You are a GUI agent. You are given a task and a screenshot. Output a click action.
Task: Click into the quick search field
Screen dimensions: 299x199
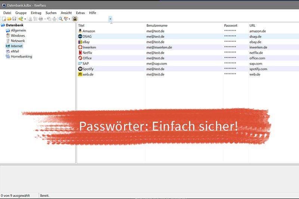tap(93, 19)
